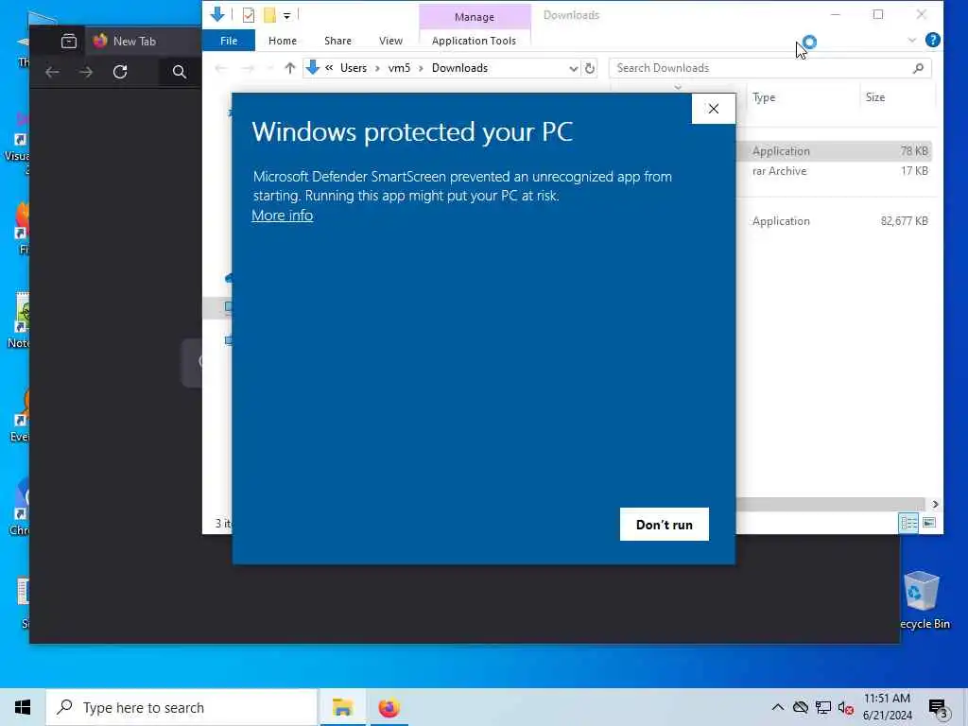Image resolution: width=968 pixels, height=726 pixels.
Task: Refresh the Downloads folder view
Action: 590,68
